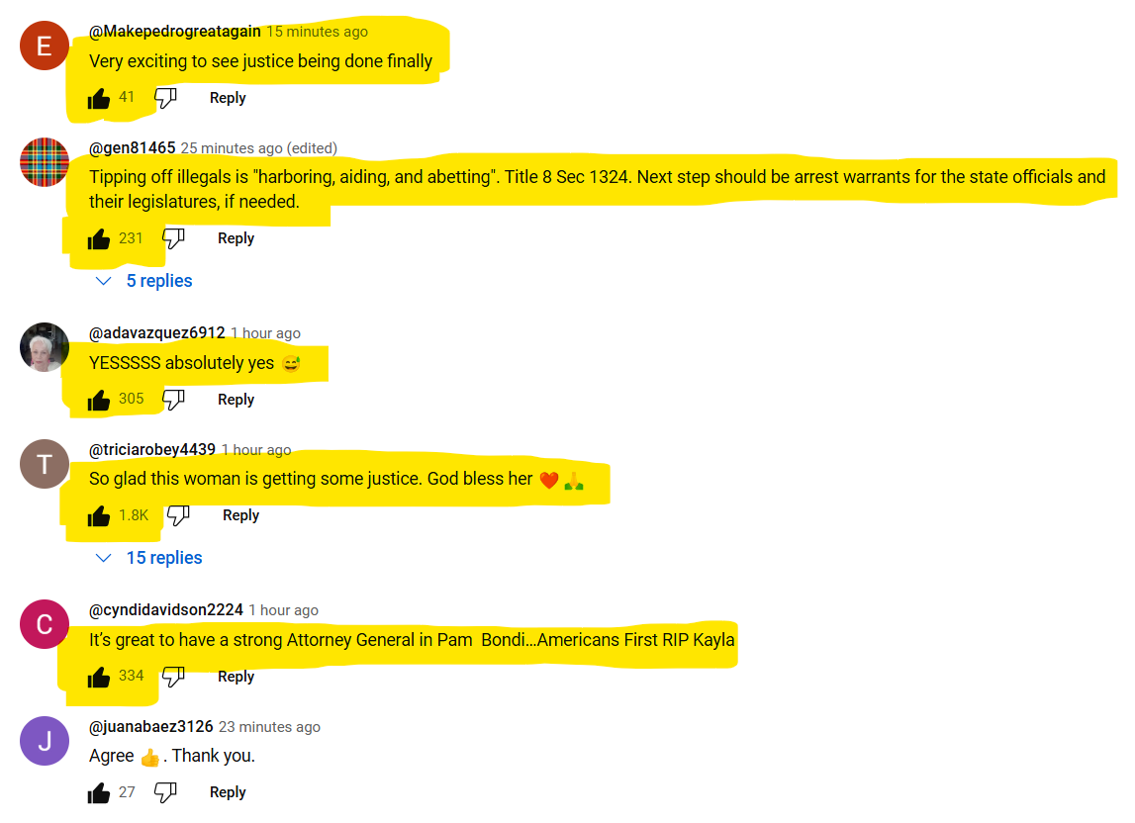This screenshot has height=823, width=1135.
Task: Like the comment by @triciarobey4439
Action: coord(98,516)
